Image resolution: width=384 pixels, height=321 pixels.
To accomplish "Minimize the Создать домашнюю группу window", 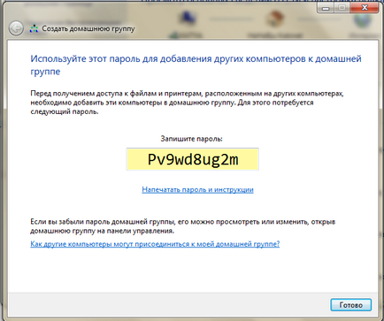I will [x=326, y=8].
